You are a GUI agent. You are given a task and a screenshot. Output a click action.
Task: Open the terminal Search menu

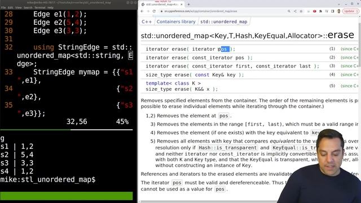pos(28,7)
